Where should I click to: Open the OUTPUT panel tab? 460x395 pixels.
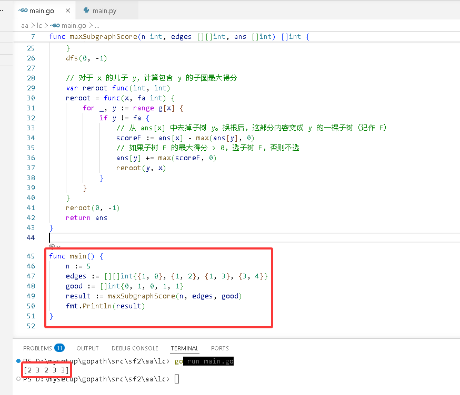tap(87, 348)
